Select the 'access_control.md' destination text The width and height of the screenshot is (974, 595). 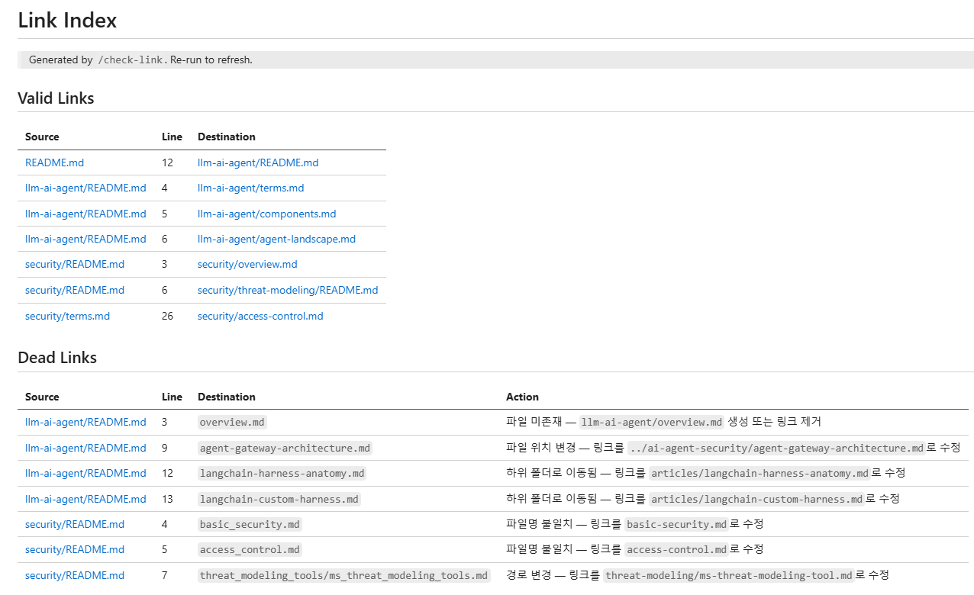click(x=250, y=549)
